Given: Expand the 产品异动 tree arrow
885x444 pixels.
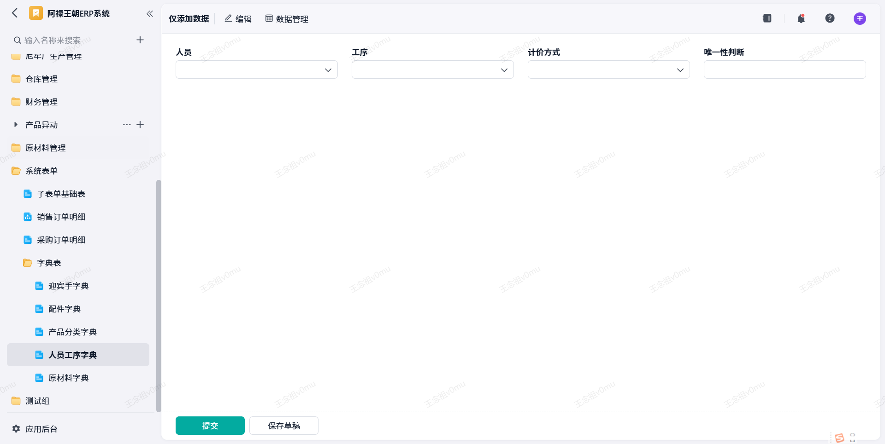Looking at the screenshot, I should pyautogui.click(x=16, y=125).
